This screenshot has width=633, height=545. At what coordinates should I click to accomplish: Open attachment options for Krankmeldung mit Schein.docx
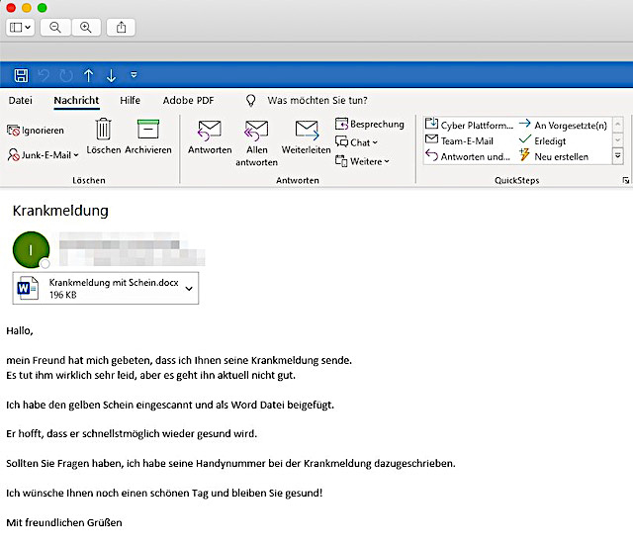[189, 288]
